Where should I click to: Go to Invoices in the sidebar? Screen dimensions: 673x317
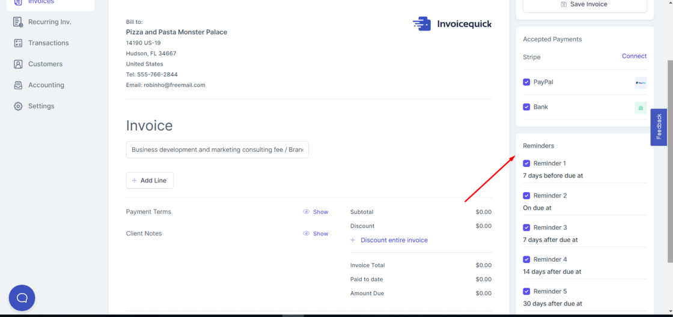click(41, 2)
